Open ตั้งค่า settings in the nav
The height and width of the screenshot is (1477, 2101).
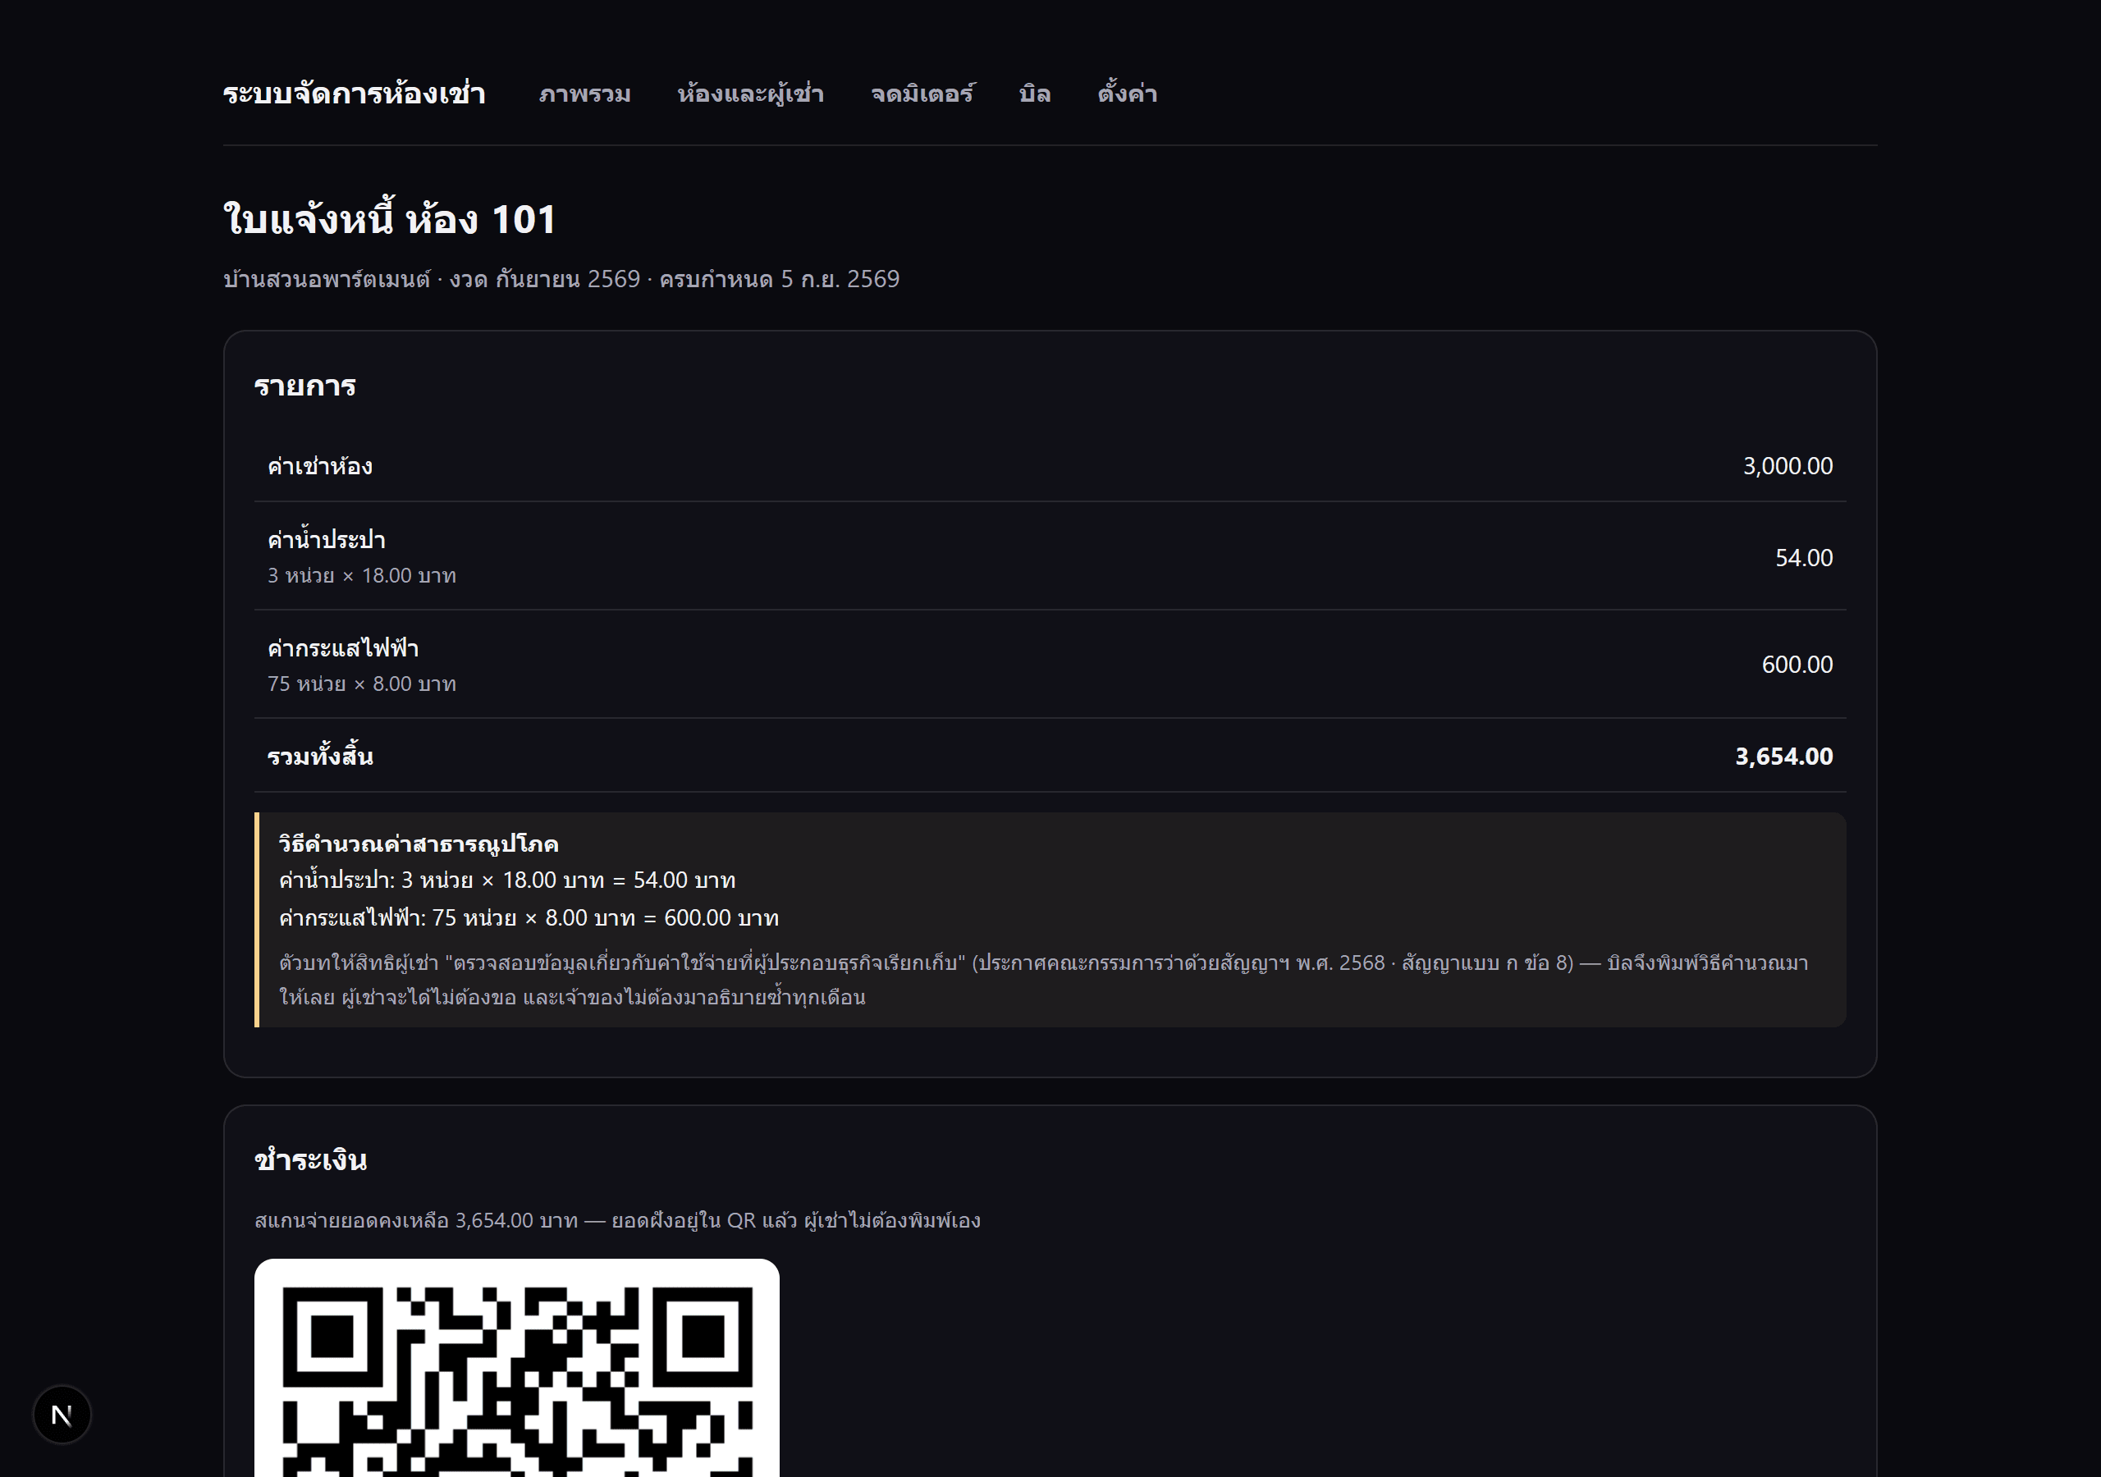[1128, 94]
